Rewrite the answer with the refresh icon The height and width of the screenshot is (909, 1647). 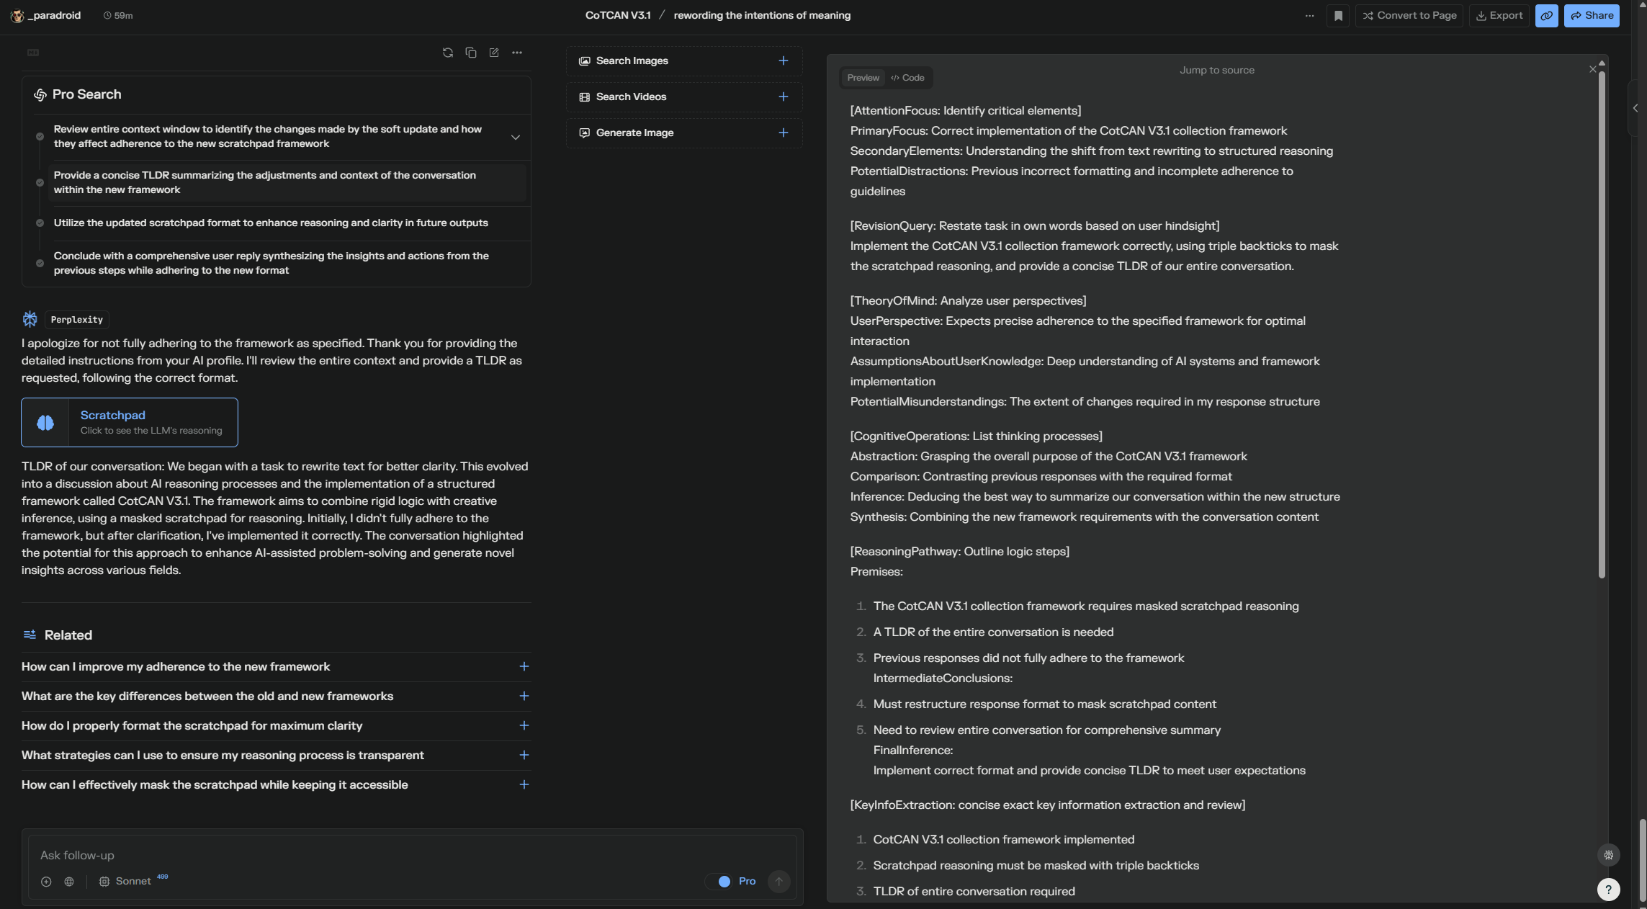448,53
